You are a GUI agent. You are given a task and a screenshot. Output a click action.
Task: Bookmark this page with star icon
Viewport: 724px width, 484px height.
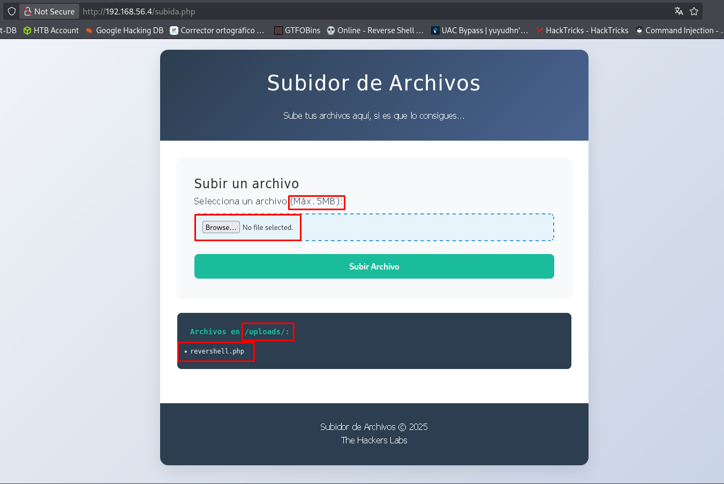coord(694,11)
